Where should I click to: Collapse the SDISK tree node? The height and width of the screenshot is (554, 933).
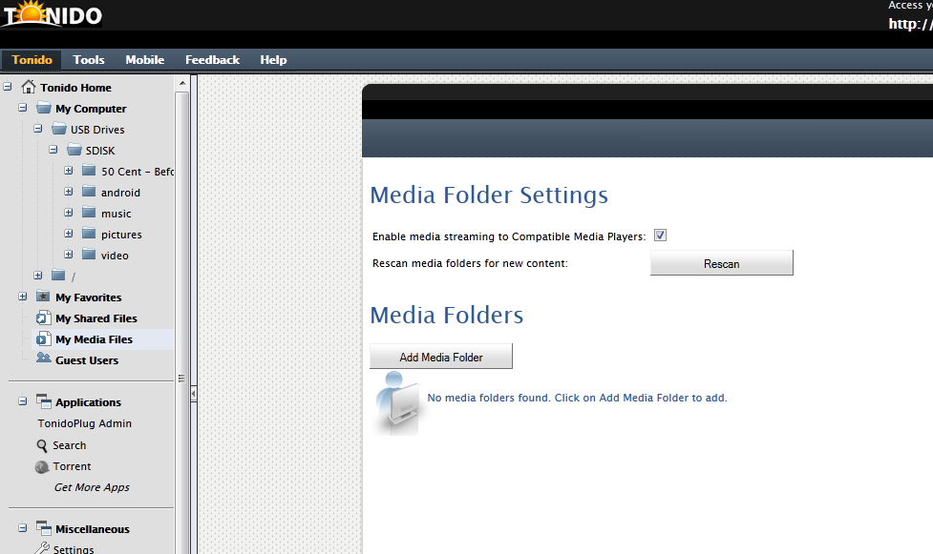(53, 149)
